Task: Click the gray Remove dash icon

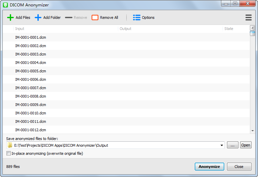Action: pyautogui.click(x=69, y=17)
